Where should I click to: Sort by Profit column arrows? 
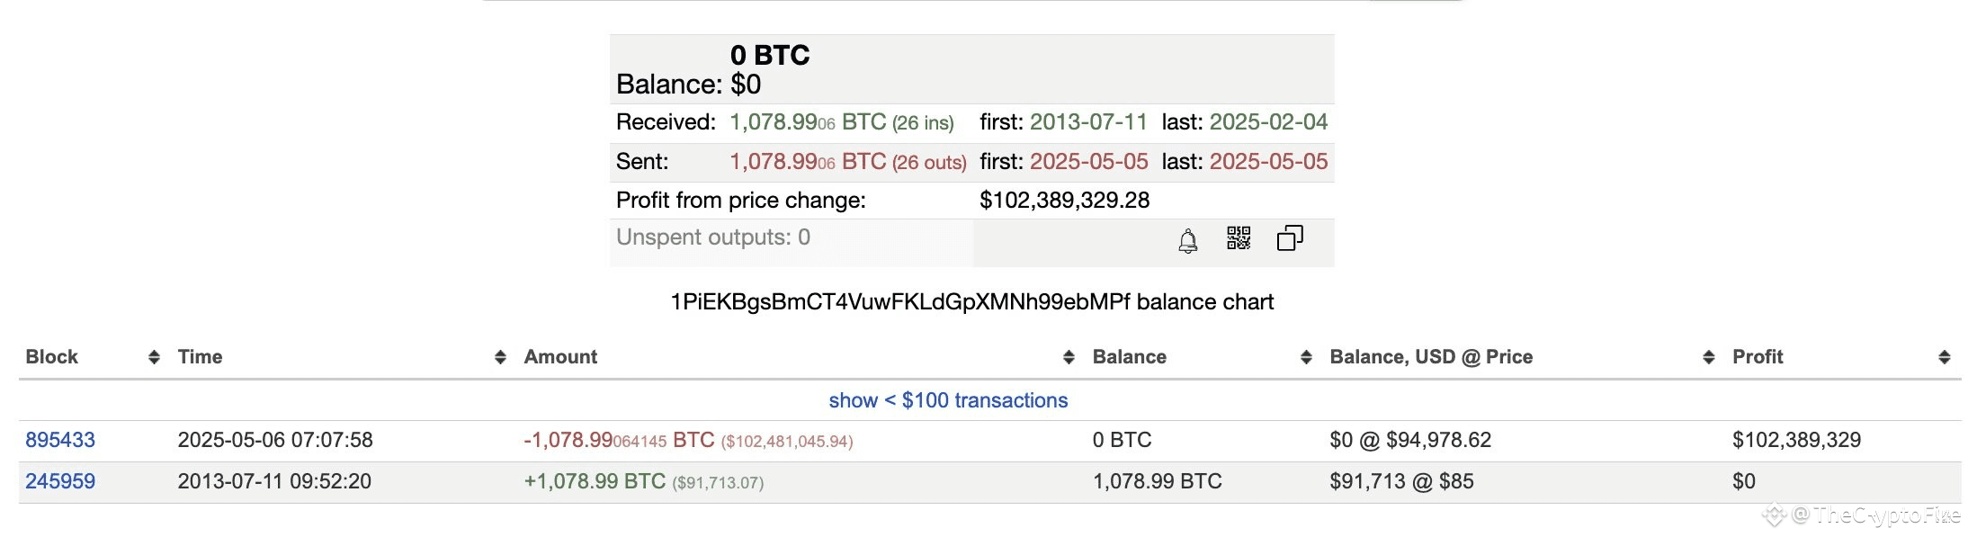pyautogui.click(x=1944, y=357)
